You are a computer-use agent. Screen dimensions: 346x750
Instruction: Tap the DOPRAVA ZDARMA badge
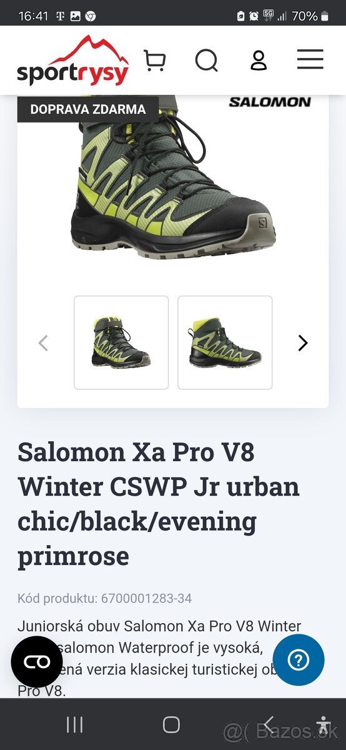coord(88,109)
